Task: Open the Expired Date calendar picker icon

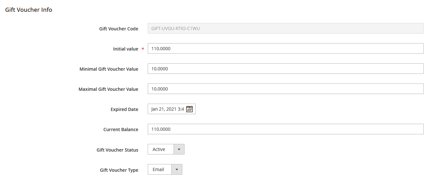Action: (189, 109)
